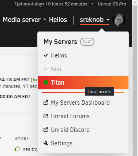Click the SMART column header

(x=22, y=138)
